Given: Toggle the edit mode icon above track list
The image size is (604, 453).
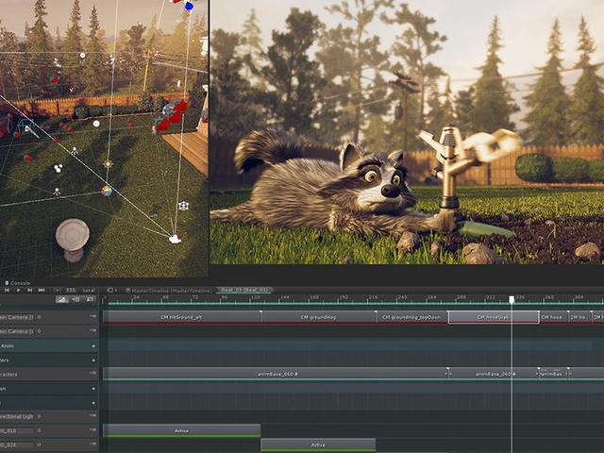Looking at the screenshot, I should click(62, 299).
